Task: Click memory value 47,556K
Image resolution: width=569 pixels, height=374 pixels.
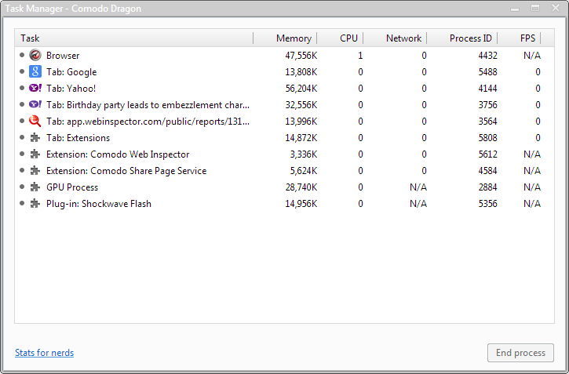Action: (301, 56)
